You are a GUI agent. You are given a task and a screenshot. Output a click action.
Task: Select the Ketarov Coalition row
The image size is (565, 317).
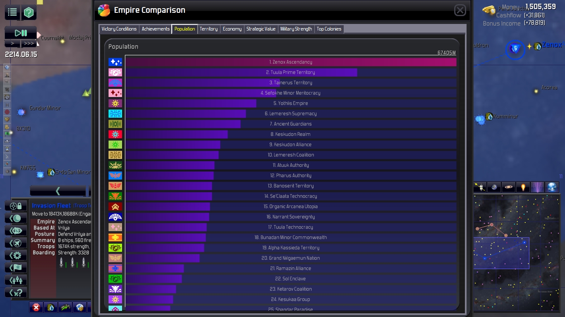point(291,289)
